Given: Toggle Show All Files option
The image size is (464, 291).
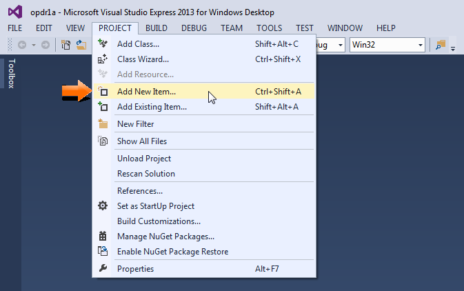Looking at the screenshot, I should (x=142, y=141).
